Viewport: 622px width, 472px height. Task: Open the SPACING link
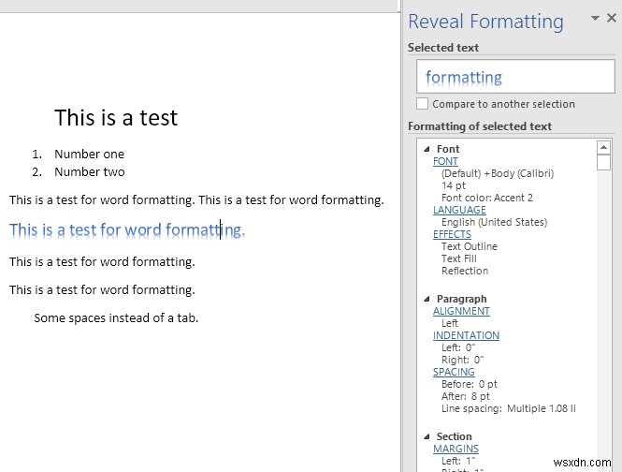tap(454, 372)
